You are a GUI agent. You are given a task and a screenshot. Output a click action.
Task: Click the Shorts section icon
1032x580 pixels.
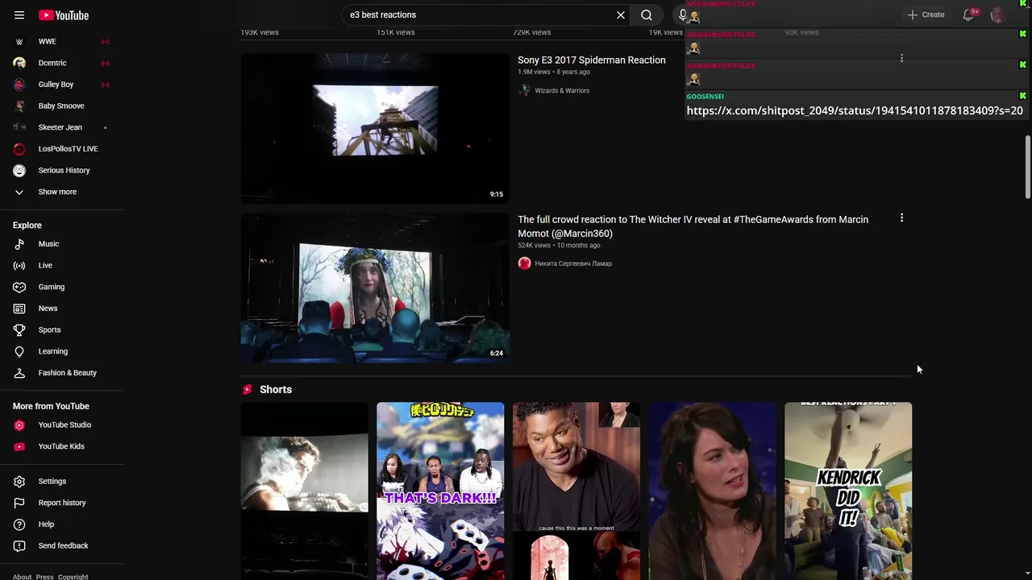click(248, 389)
